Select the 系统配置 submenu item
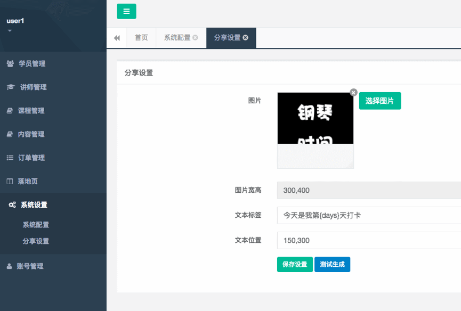The height and width of the screenshot is (311, 461). (x=36, y=225)
